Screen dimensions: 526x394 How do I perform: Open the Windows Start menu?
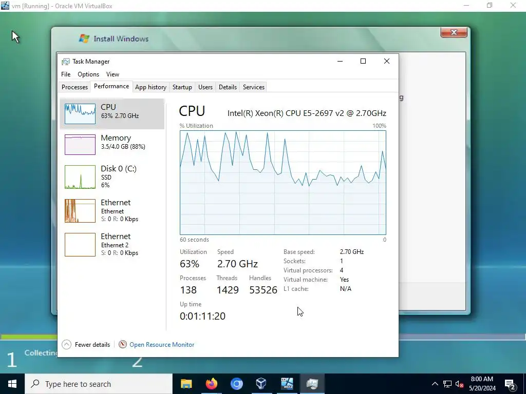(x=12, y=384)
